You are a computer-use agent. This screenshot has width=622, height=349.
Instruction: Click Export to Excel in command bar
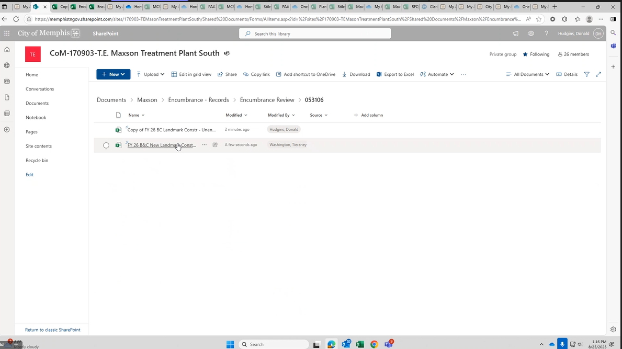click(395, 74)
